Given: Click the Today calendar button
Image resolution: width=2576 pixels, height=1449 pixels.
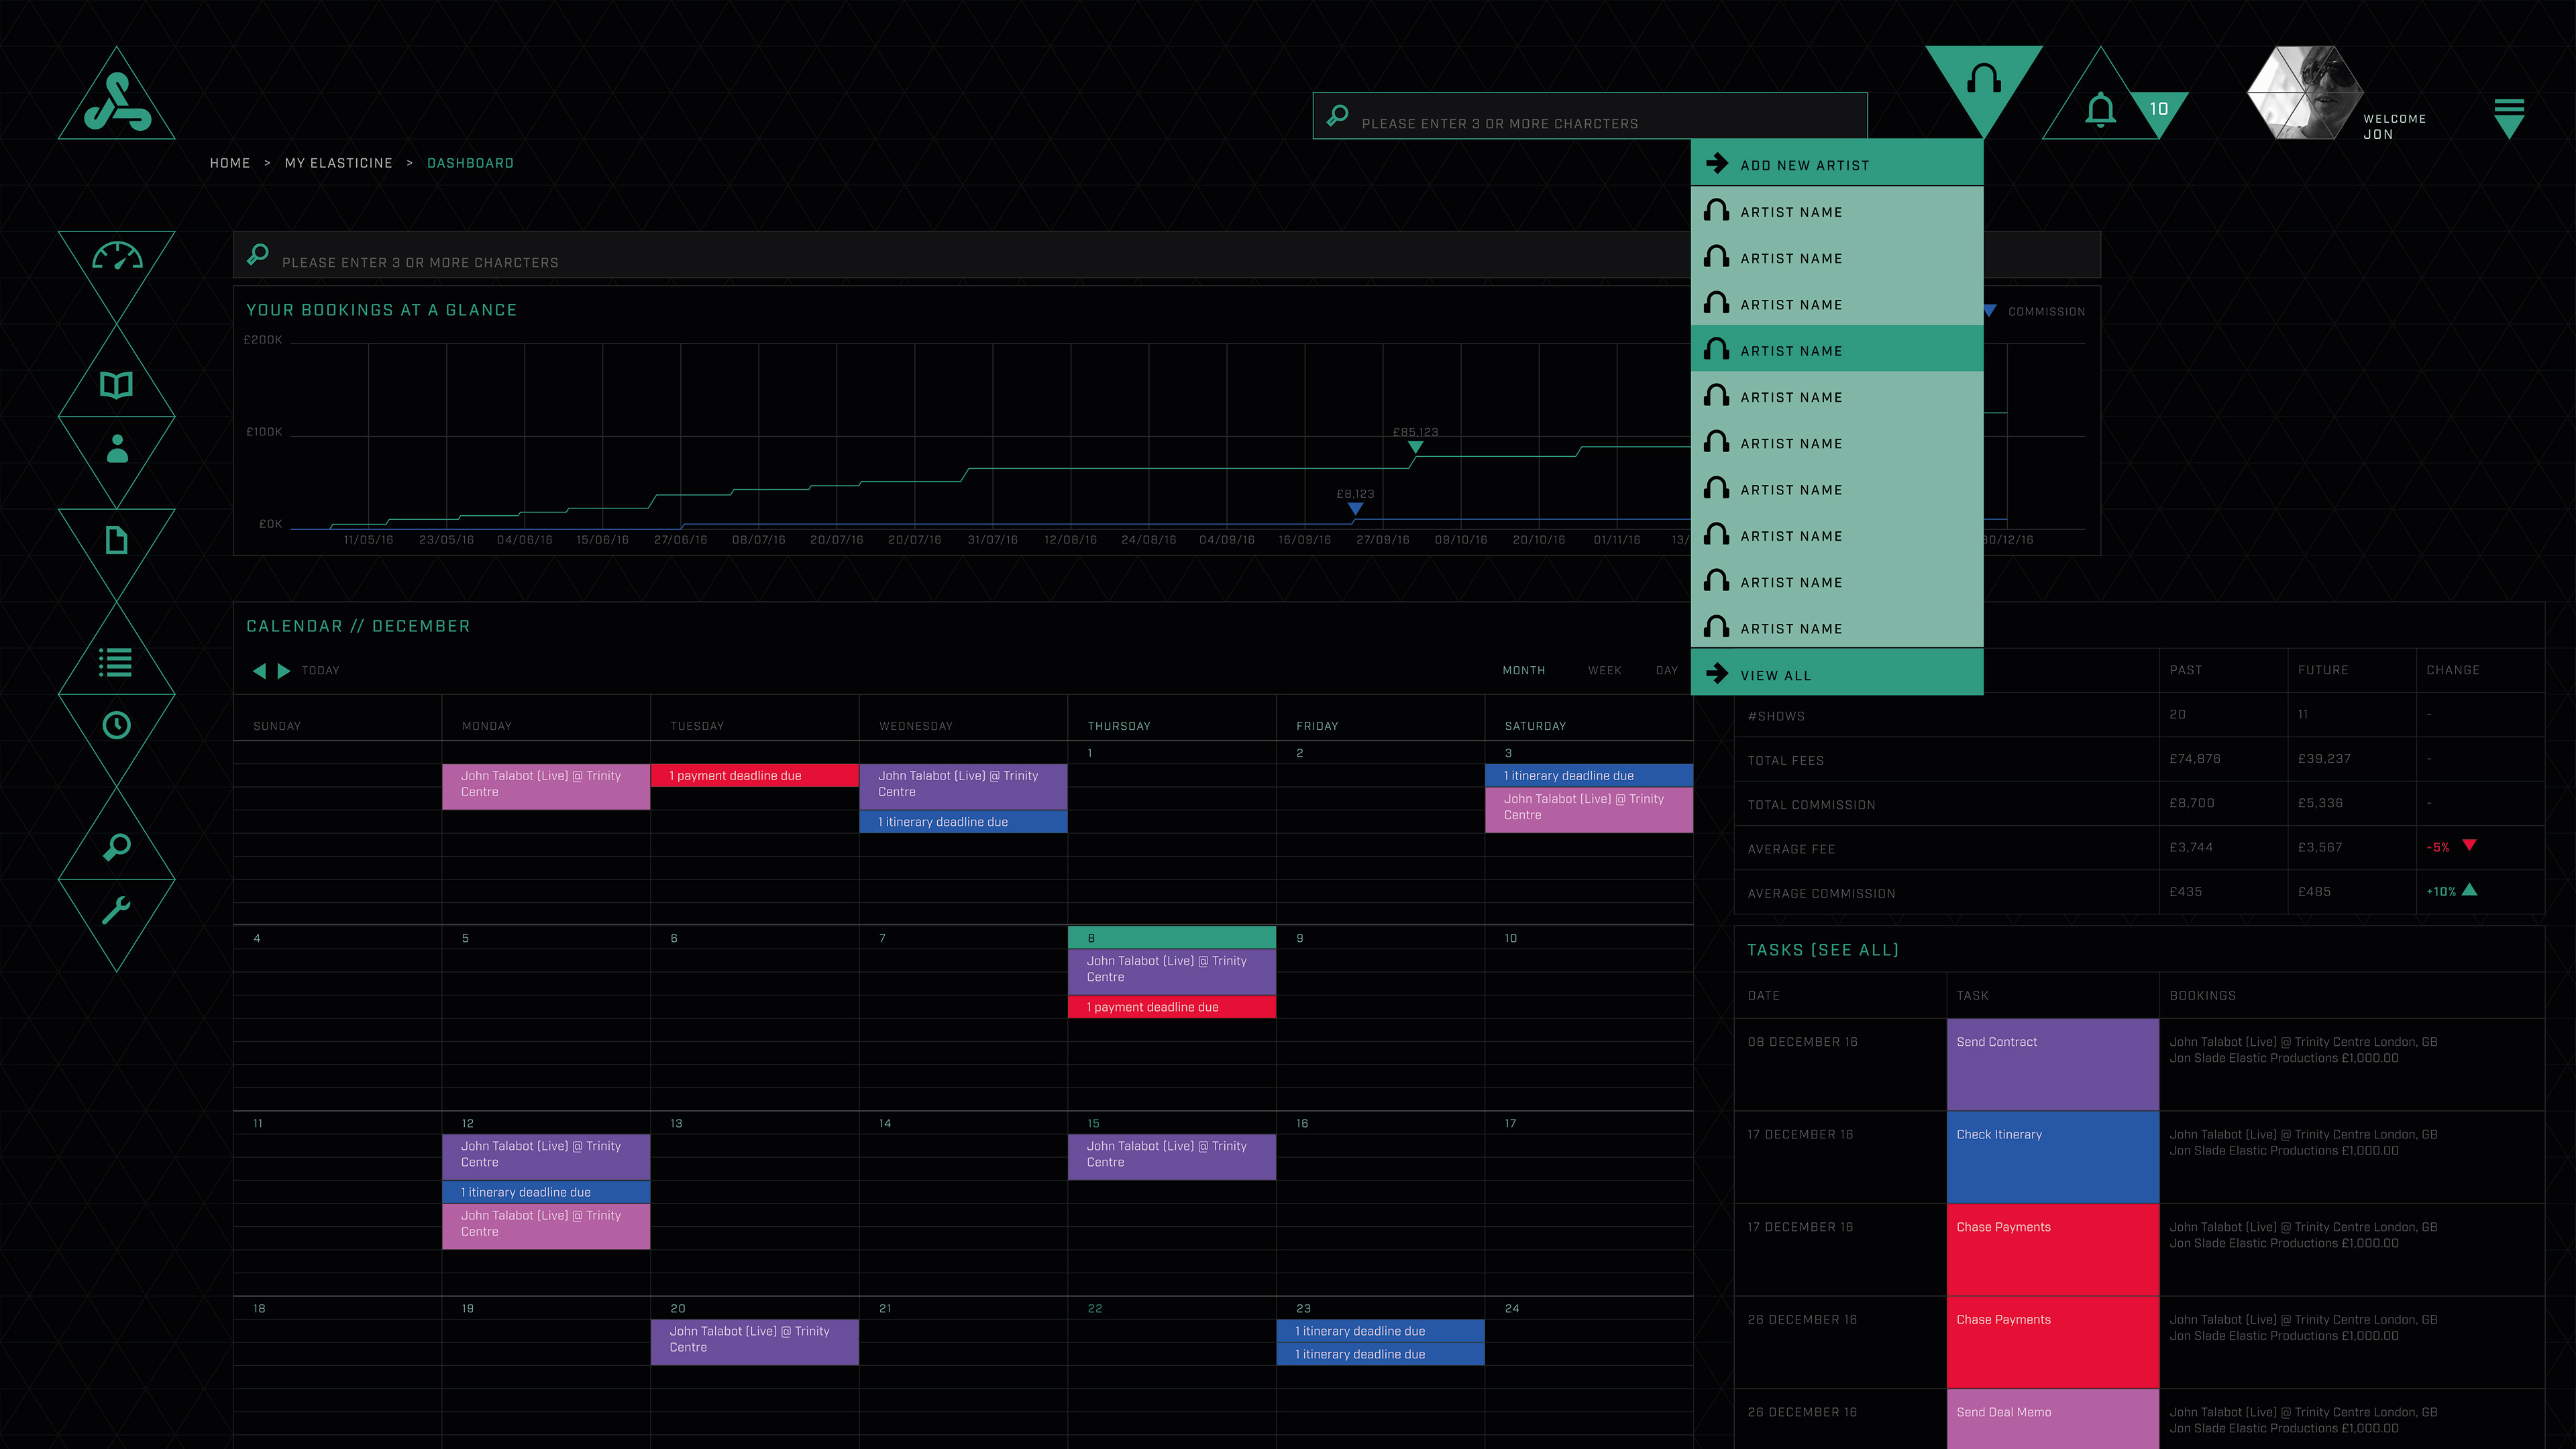Looking at the screenshot, I should tap(321, 671).
